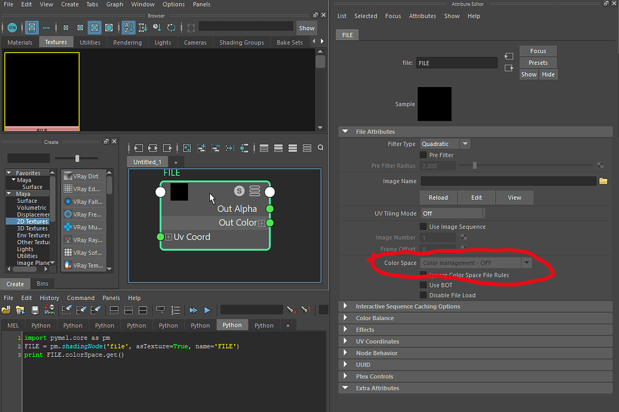Click the sort by time clock icon
619x412 pixels.
tap(157, 28)
